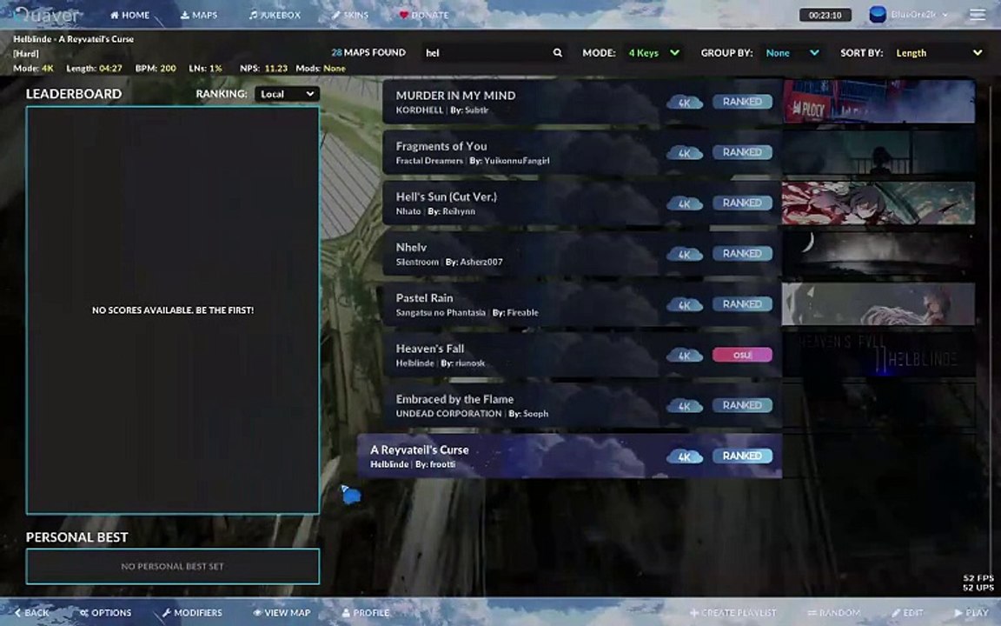Click View Map in the footer
This screenshot has height=626, width=1001.
[282, 613]
